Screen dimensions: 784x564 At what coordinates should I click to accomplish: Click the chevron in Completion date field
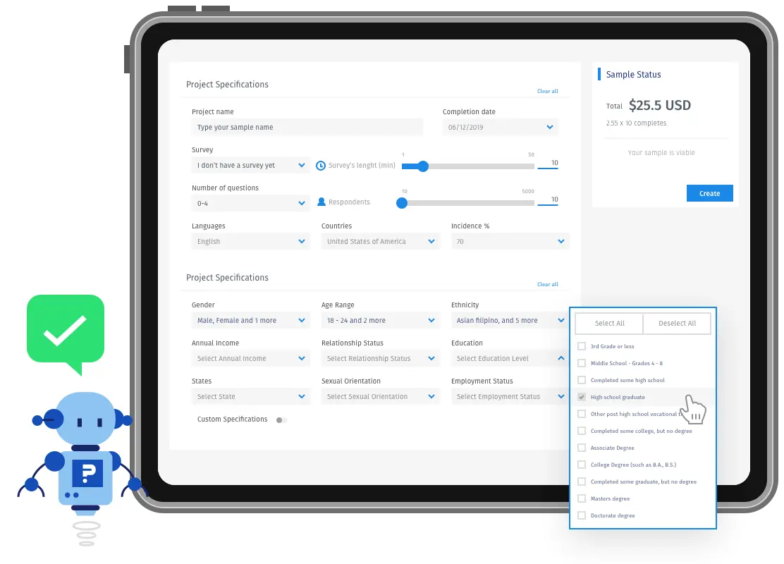click(549, 127)
